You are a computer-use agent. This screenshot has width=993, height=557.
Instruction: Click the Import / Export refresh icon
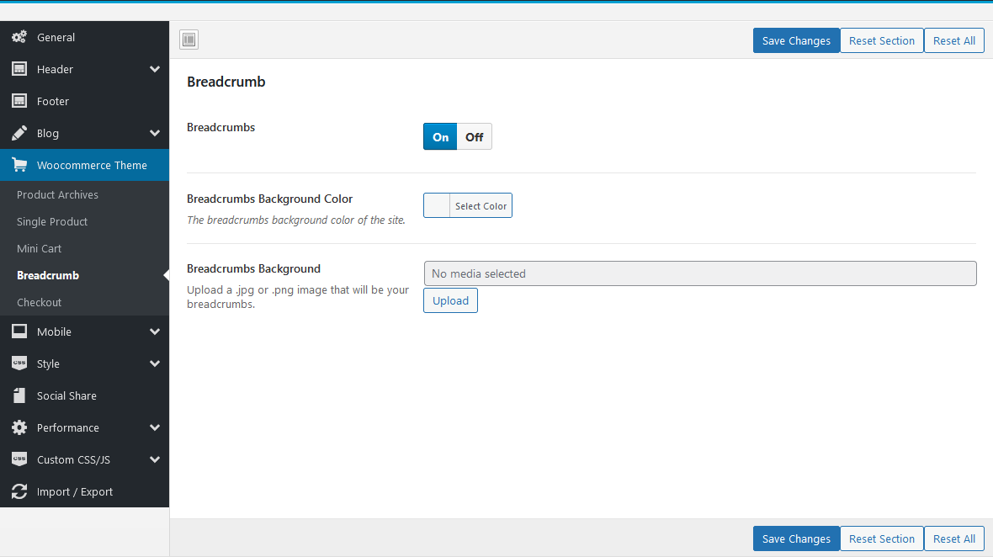[19, 491]
